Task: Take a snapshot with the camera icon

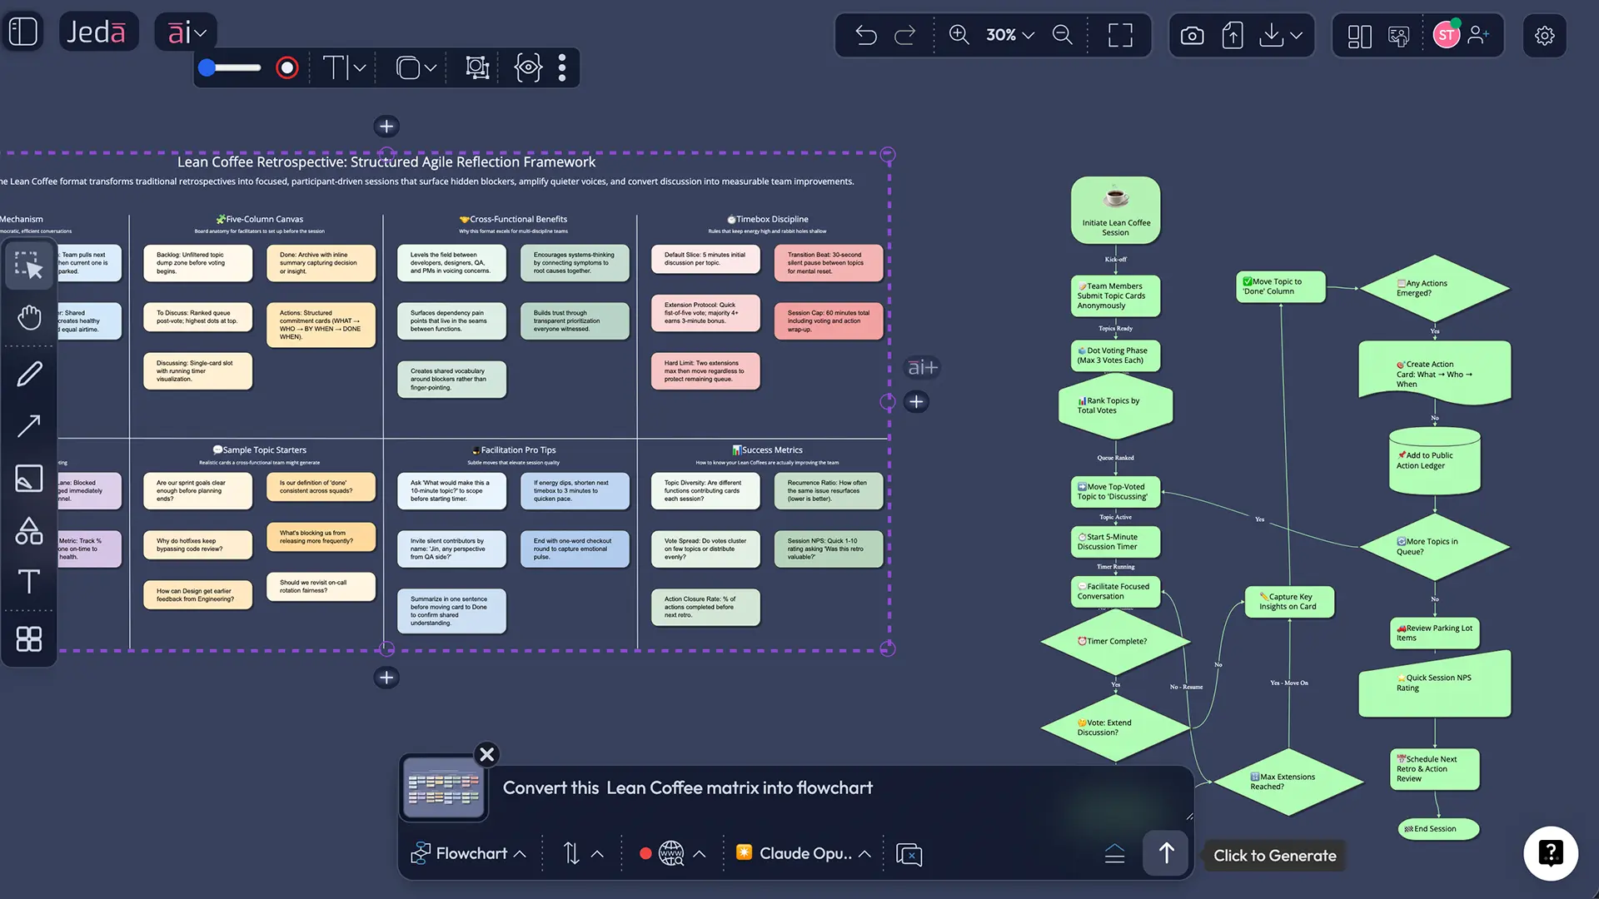Action: [1191, 35]
